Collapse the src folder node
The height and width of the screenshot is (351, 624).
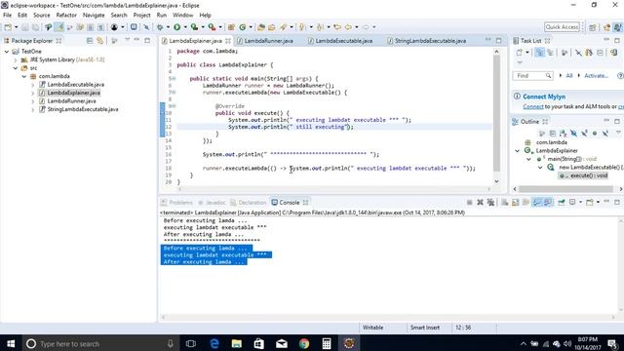(x=16, y=68)
